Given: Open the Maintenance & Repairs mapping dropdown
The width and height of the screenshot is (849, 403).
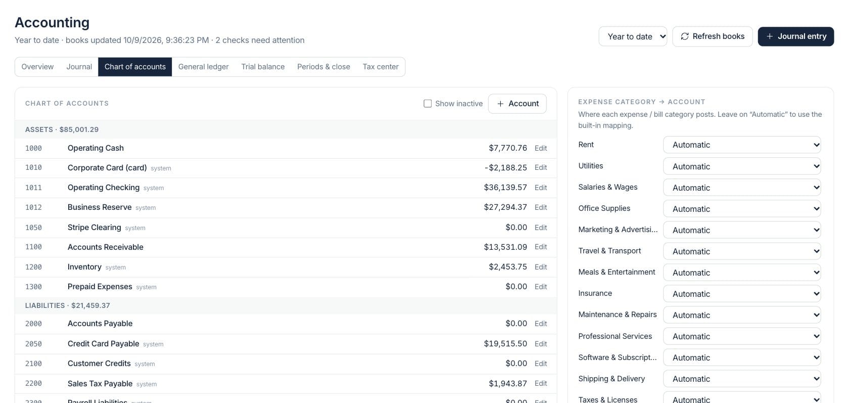Looking at the screenshot, I should pos(742,315).
